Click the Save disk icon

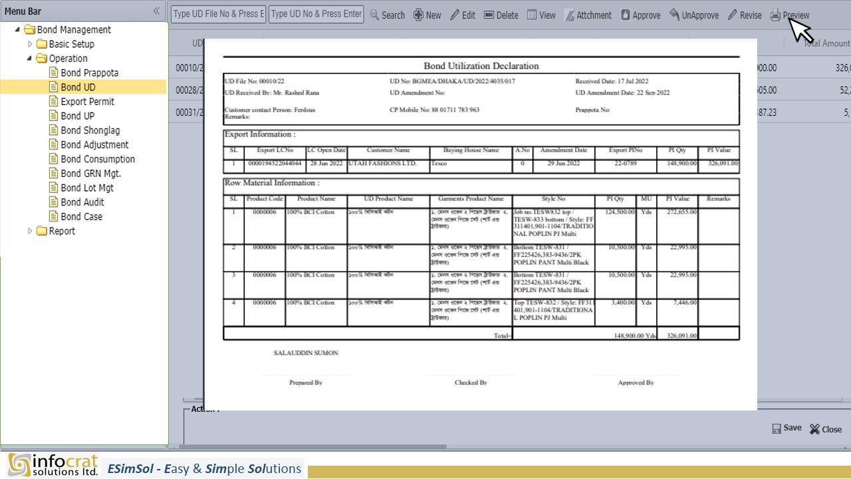(776, 429)
